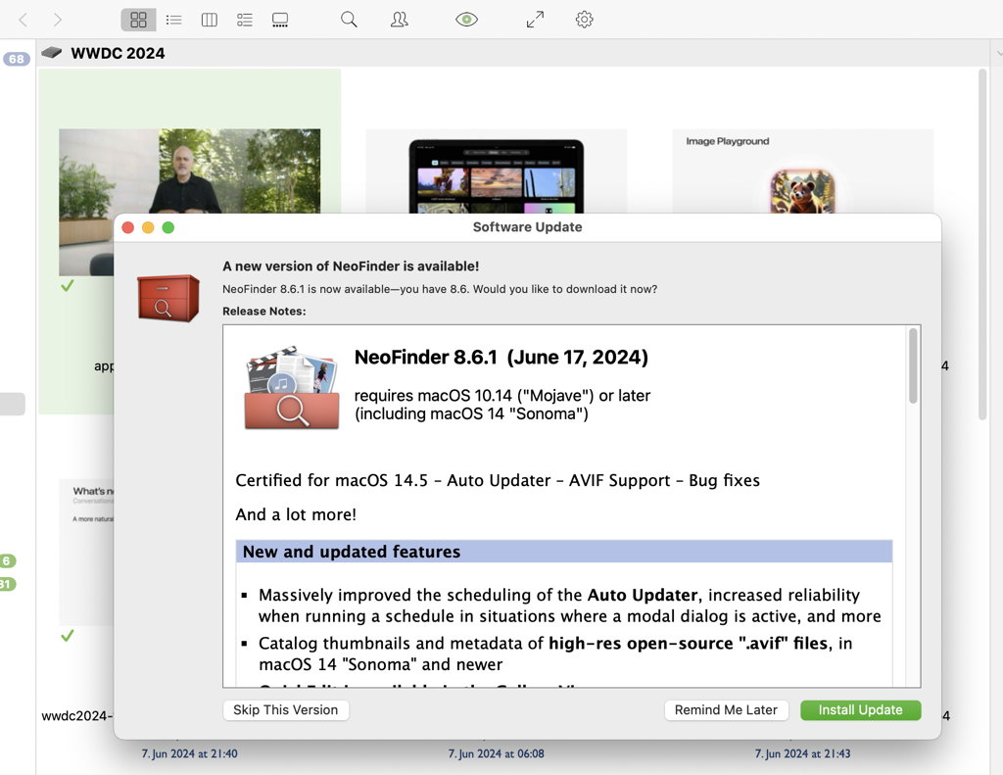Image resolution: width=1003 pixels, height=775 pixels.
Task: Switch to list view in the toolbar
Action: coord(173,19)
